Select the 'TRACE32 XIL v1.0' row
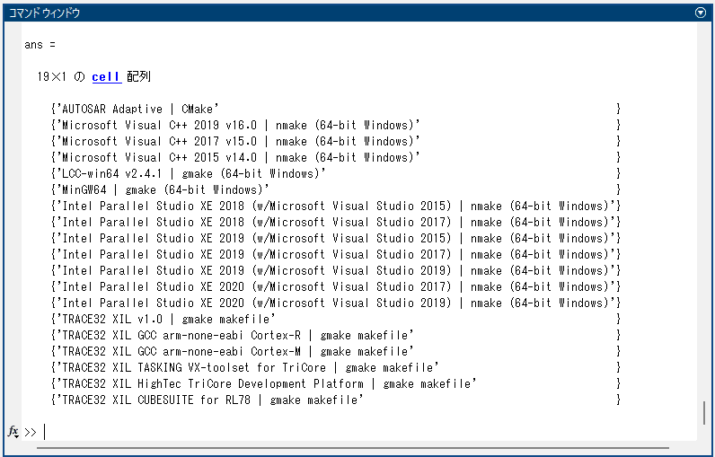This screenshot has width=715, height=457. (x=336, y=319)
